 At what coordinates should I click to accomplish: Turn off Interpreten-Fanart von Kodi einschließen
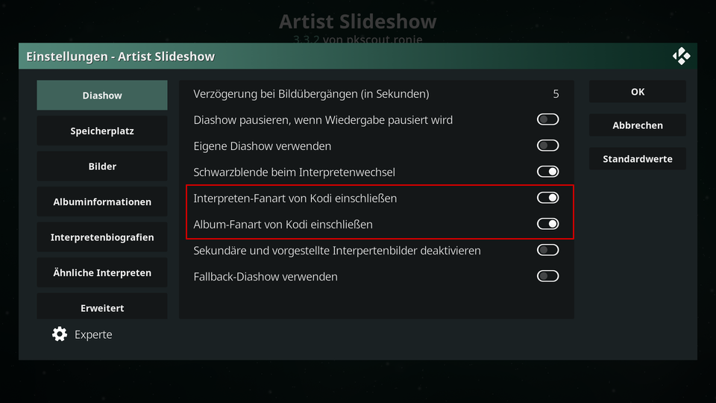pos(547,198)
